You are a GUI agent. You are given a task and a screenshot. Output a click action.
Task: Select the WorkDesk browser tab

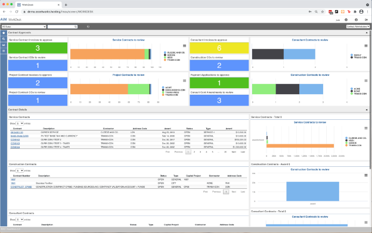pos(38,5)
